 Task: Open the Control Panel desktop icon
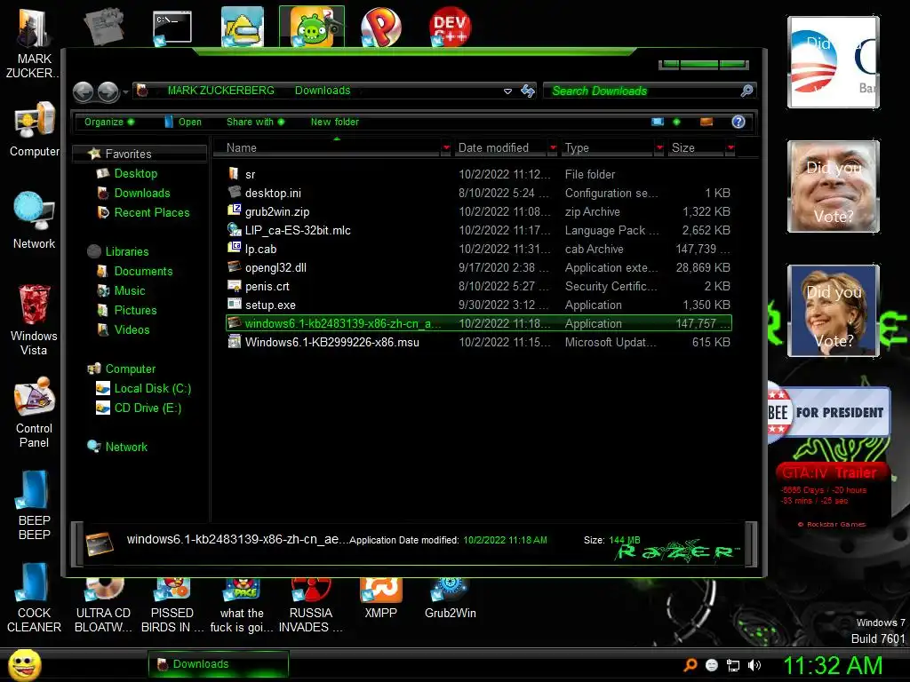tap(35, 413)
